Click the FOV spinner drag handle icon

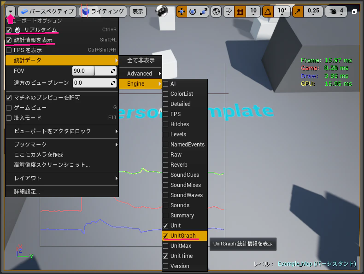click(113, 71)
